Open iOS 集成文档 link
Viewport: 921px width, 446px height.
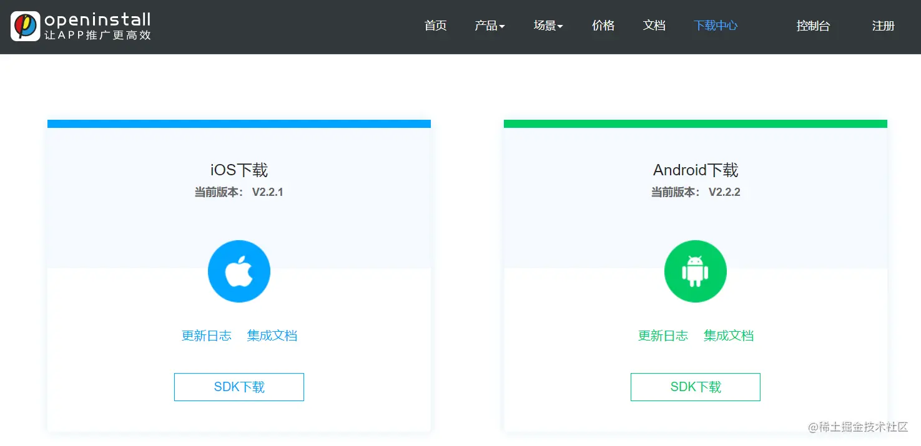[x=272, y=336]
